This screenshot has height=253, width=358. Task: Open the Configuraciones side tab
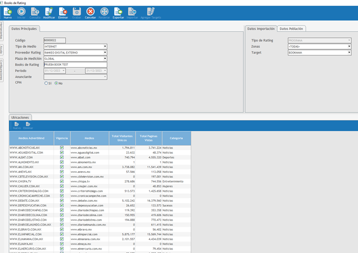pyautogui.click(x=1, y=70)
